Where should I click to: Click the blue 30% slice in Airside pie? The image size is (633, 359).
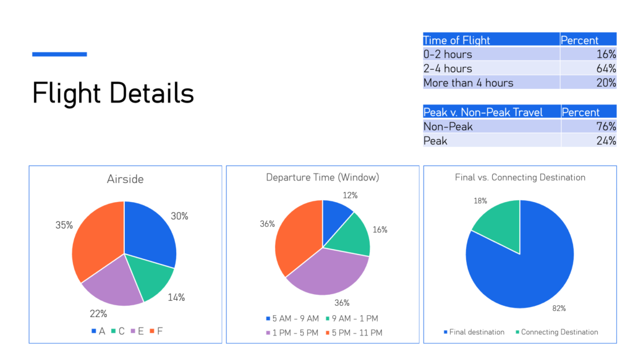pos(150,234)
